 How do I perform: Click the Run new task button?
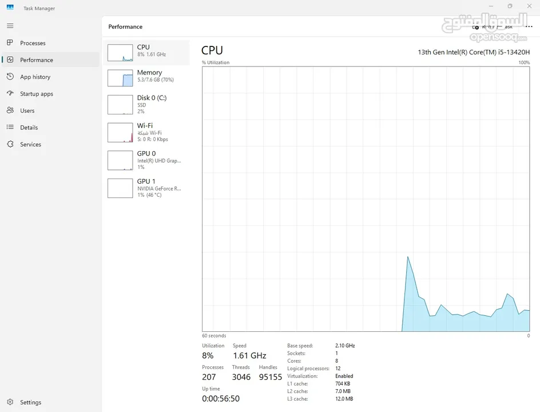point(493,27)
